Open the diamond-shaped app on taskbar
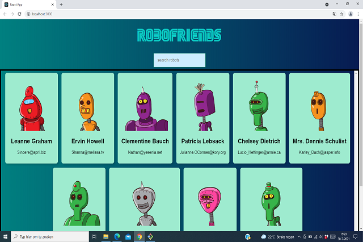 tap(150, 237)
